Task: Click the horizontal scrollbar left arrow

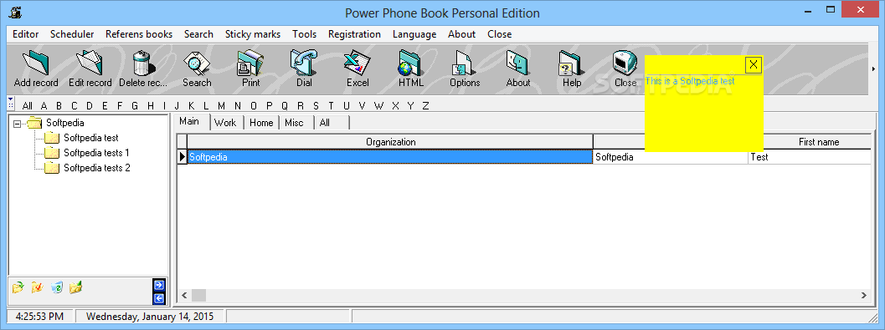Action: tap(184, 295)
